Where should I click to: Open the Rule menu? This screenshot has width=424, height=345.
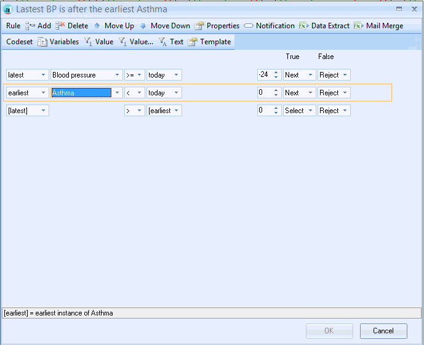point(14,26)
